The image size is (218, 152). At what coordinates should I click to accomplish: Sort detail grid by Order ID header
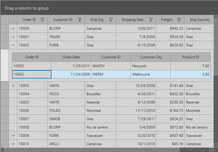coord(32,57)
